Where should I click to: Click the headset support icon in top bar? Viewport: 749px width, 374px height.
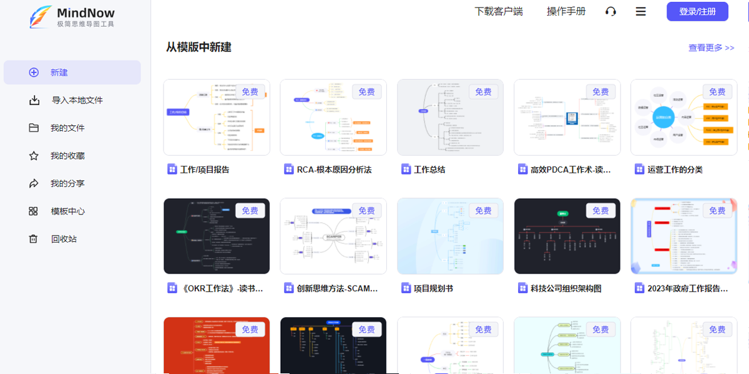[x=610, y=11]
